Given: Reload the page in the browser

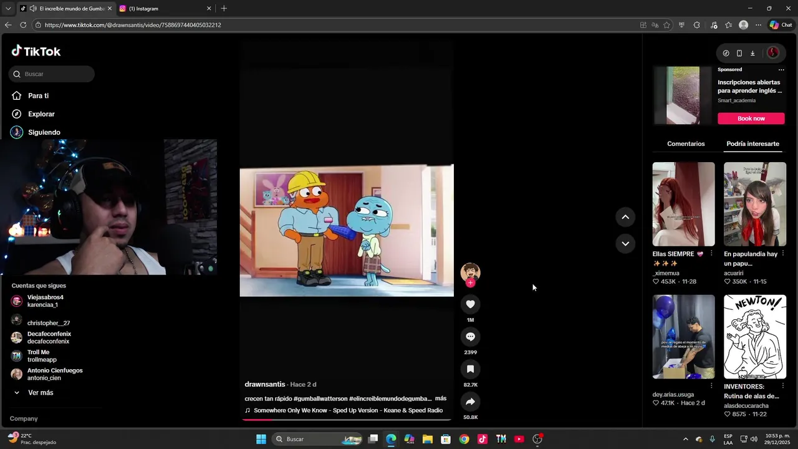Looking at the screenshot, I should coord(23,25).
